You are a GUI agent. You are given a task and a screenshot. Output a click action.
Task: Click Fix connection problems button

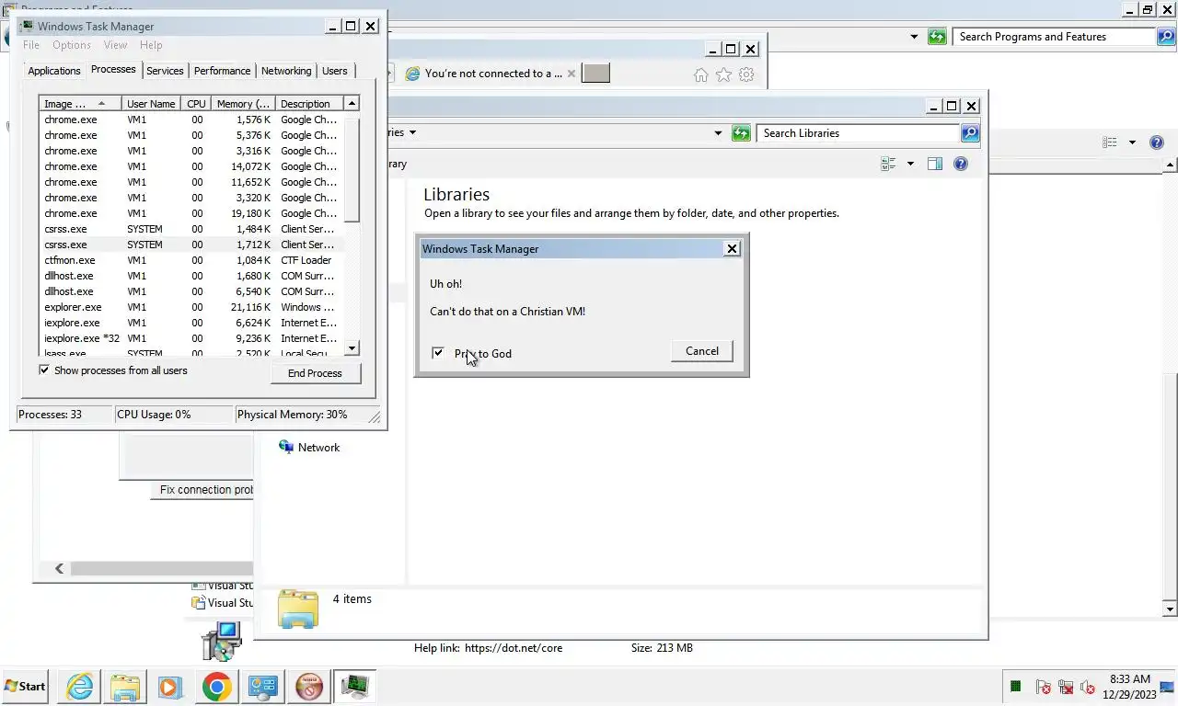tap(202, 490)
